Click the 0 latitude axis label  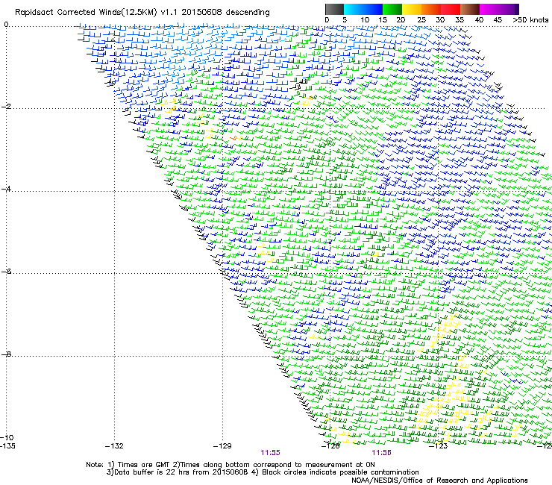point(6,24)
